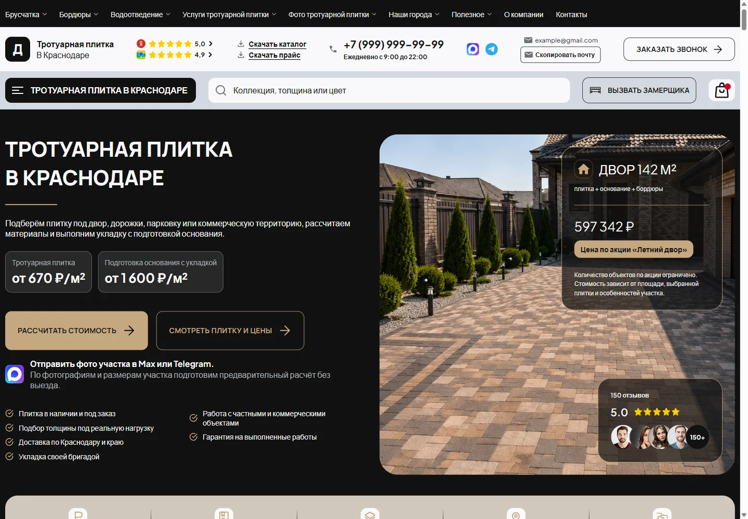Click the phone handset icon
Image resolution: width=748 pixels, height=519 pixels.
click(333, 49)
